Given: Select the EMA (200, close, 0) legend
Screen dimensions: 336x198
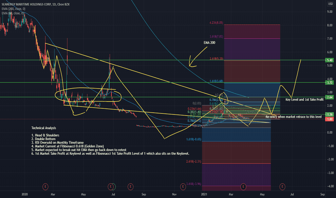Looking at the screenshot, I should click(13, 9).
